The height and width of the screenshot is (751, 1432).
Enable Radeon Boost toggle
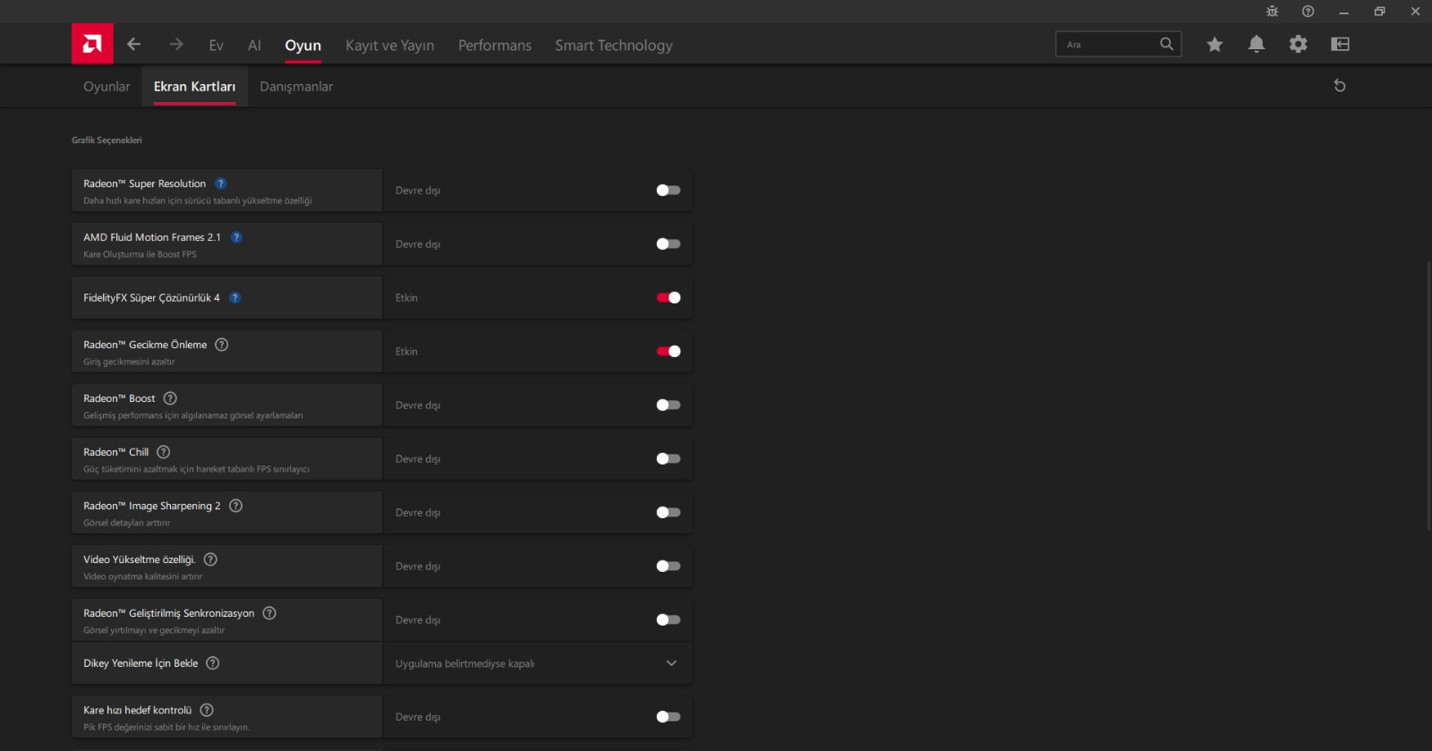669,405
